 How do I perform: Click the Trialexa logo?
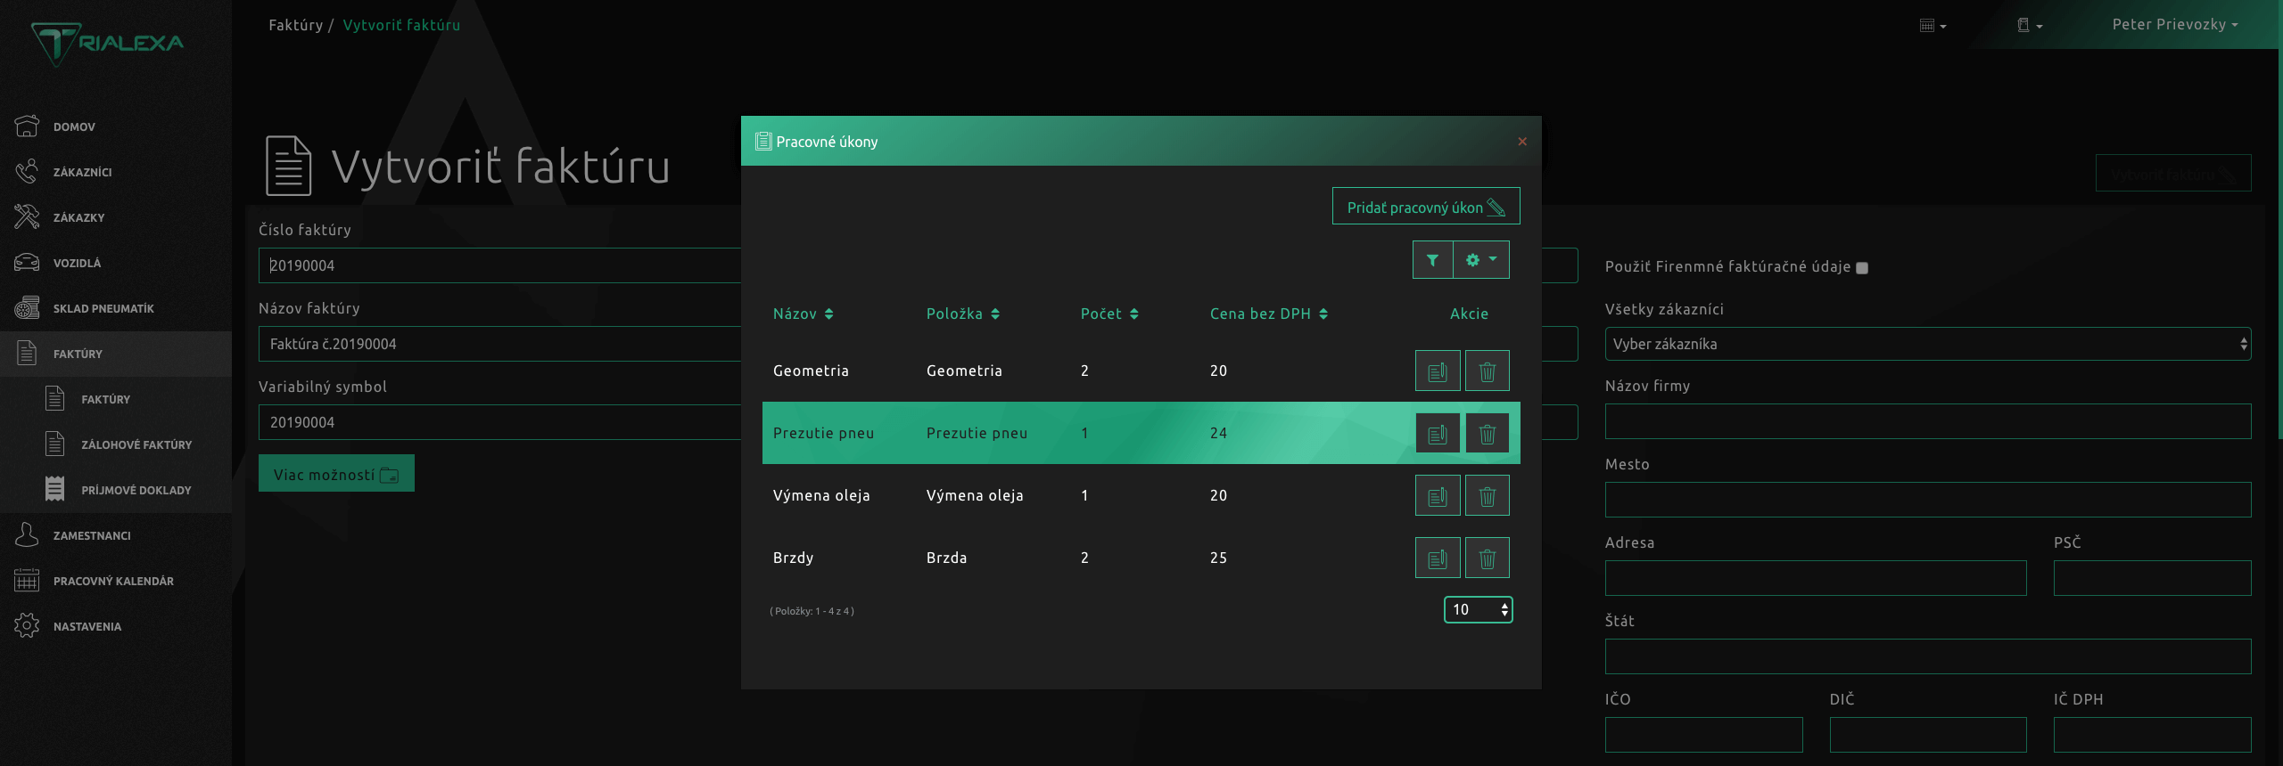point(108,43)
